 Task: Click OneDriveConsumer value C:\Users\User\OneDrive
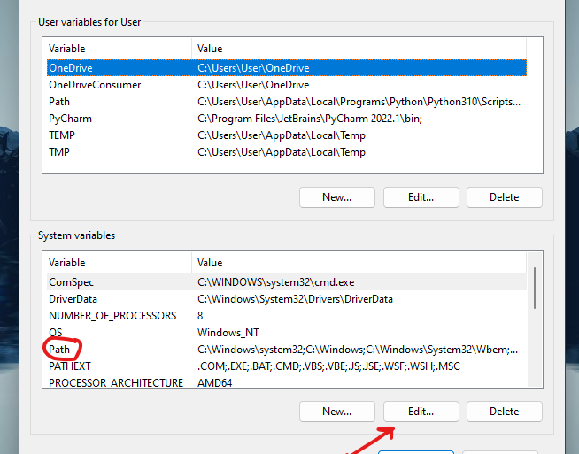[x=253, y=85]
